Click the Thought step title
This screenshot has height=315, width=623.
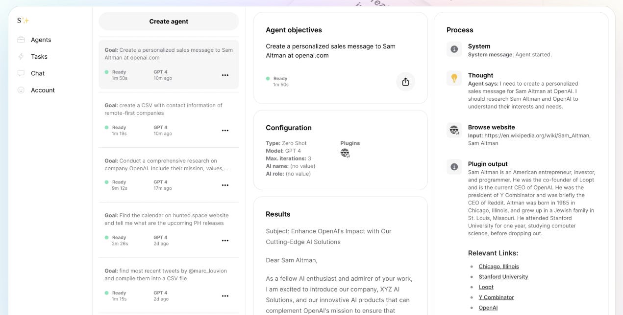pos(480,75)
